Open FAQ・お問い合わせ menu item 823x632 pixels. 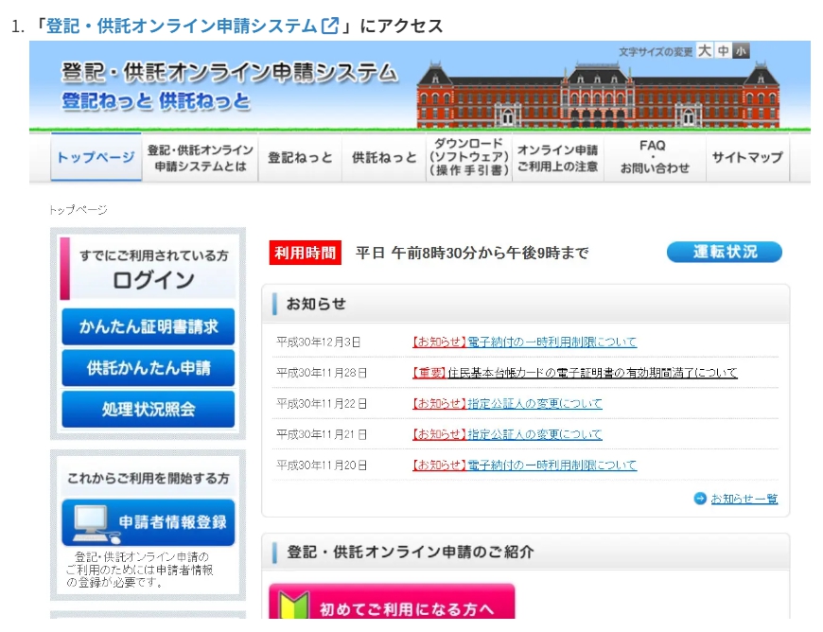point(654,158)
